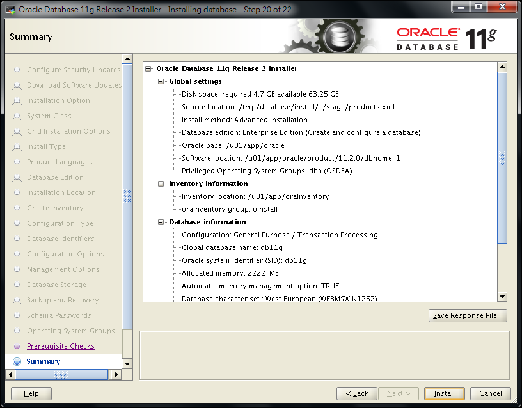
Task: Click the steps list scroll right arrow
Action: (116, 375)
